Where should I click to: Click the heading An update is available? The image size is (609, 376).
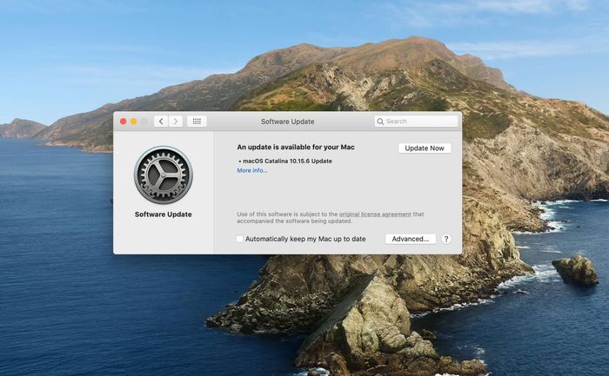tap(296, 147)
